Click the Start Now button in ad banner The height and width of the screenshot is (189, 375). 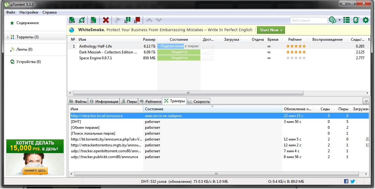tap(271, 30)
